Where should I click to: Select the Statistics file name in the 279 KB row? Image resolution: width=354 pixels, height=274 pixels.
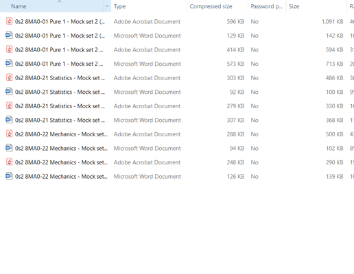click(x=60, y=106)
